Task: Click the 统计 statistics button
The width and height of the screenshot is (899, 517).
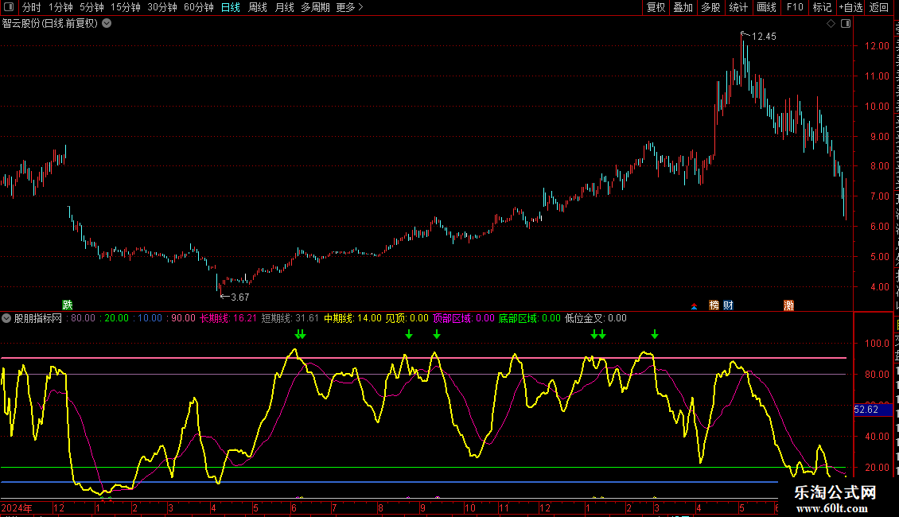Action: pyautogui.click(x=738, y=7)
